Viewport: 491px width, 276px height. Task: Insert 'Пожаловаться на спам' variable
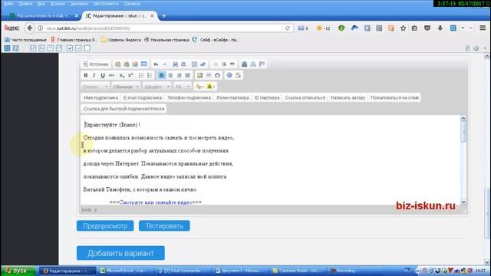point(394,97)
